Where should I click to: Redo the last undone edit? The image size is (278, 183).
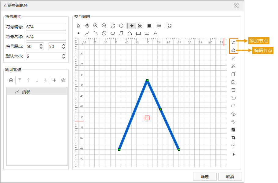(233, 106)
